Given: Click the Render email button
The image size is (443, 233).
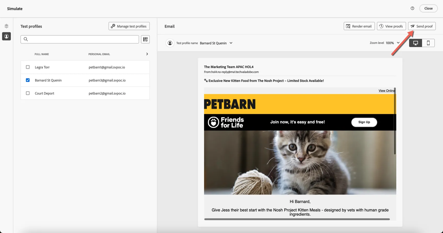Looking at the screenshot, I should tap(359, 26).
